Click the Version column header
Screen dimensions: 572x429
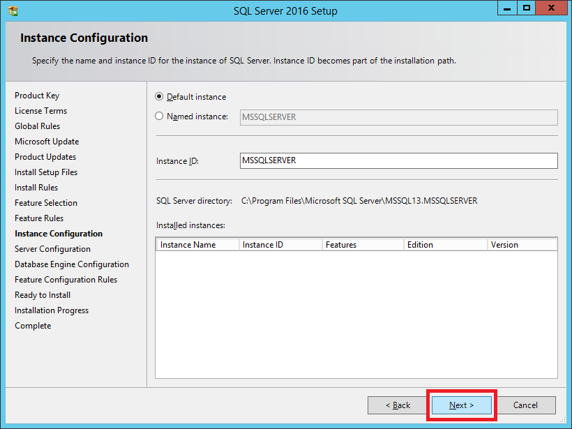[521, 245]
